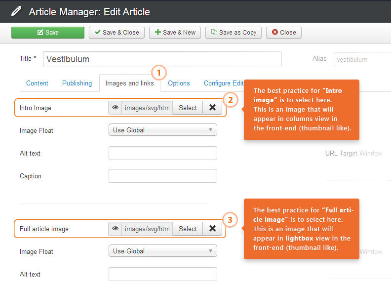Open the Full article Image Float dropdown
The width and height of the screenshot is (391, 285).
[x=162, y=251]
